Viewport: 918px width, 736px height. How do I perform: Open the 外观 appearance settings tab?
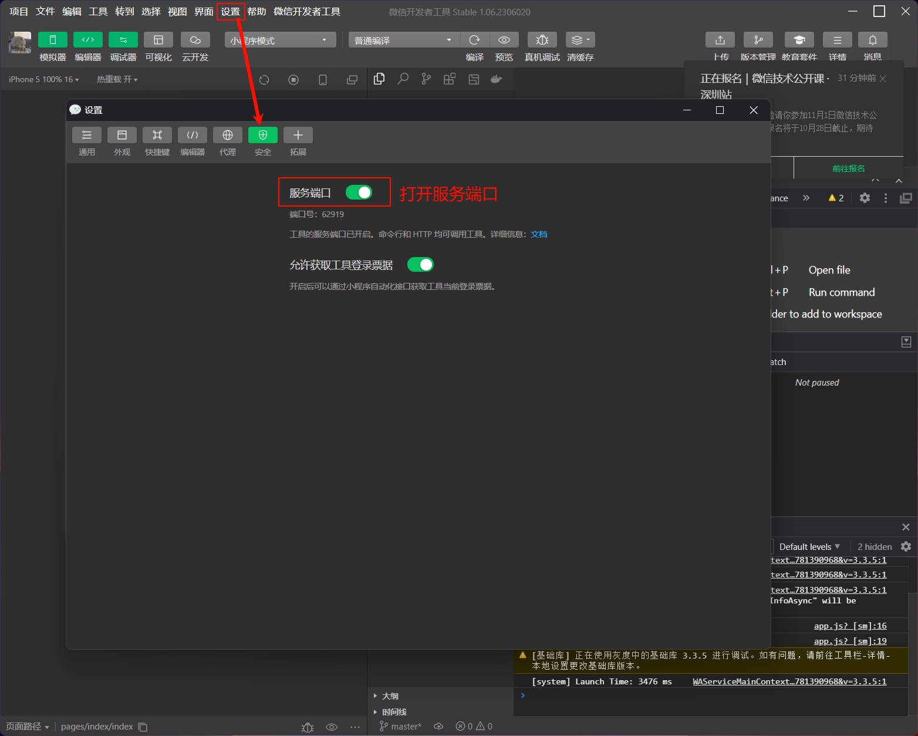tap(122, 136)
